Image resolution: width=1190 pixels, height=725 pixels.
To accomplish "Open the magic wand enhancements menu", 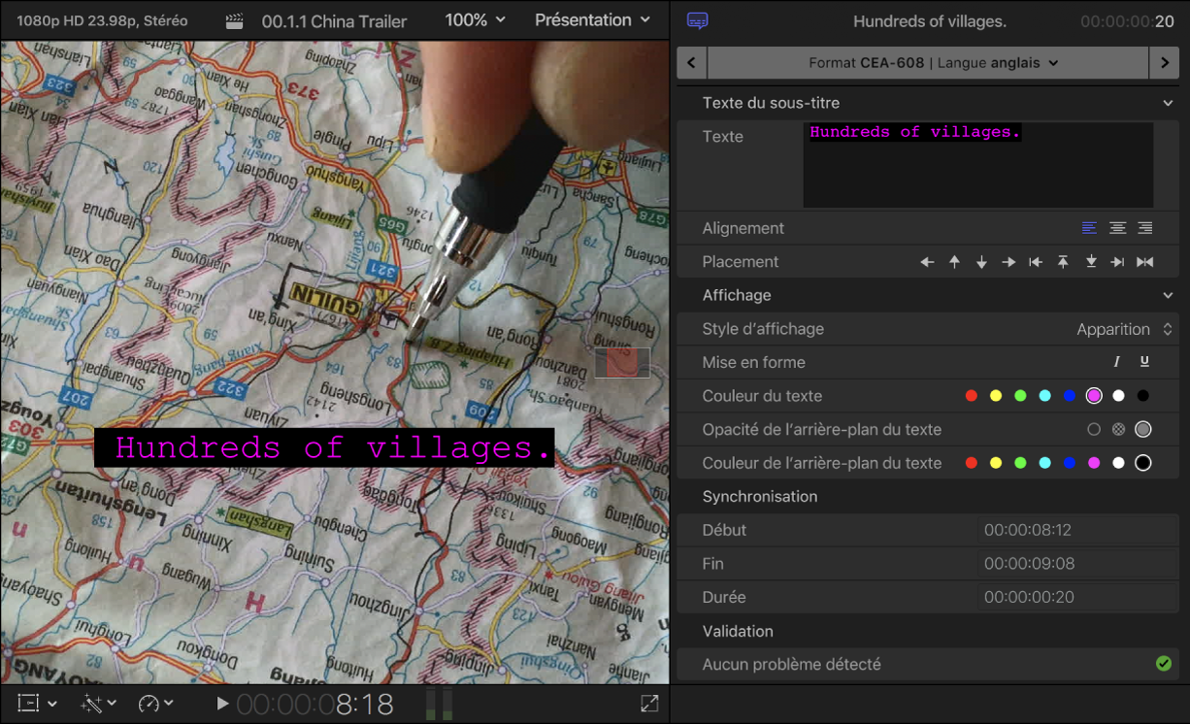I will click(x=92, y=703).
